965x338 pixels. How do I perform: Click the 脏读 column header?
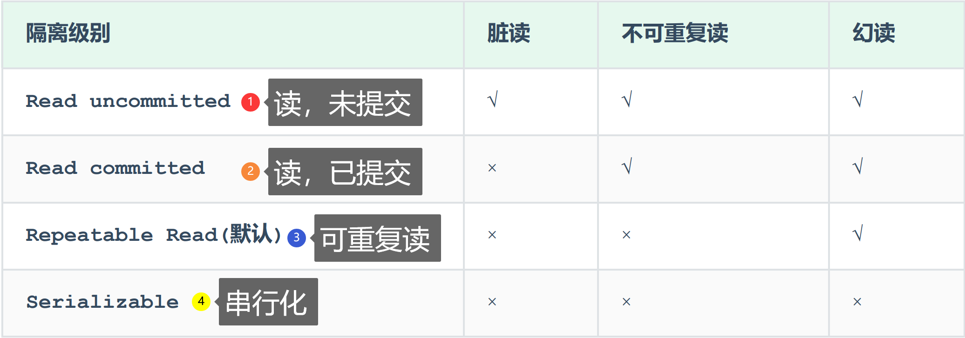[509, 33]
